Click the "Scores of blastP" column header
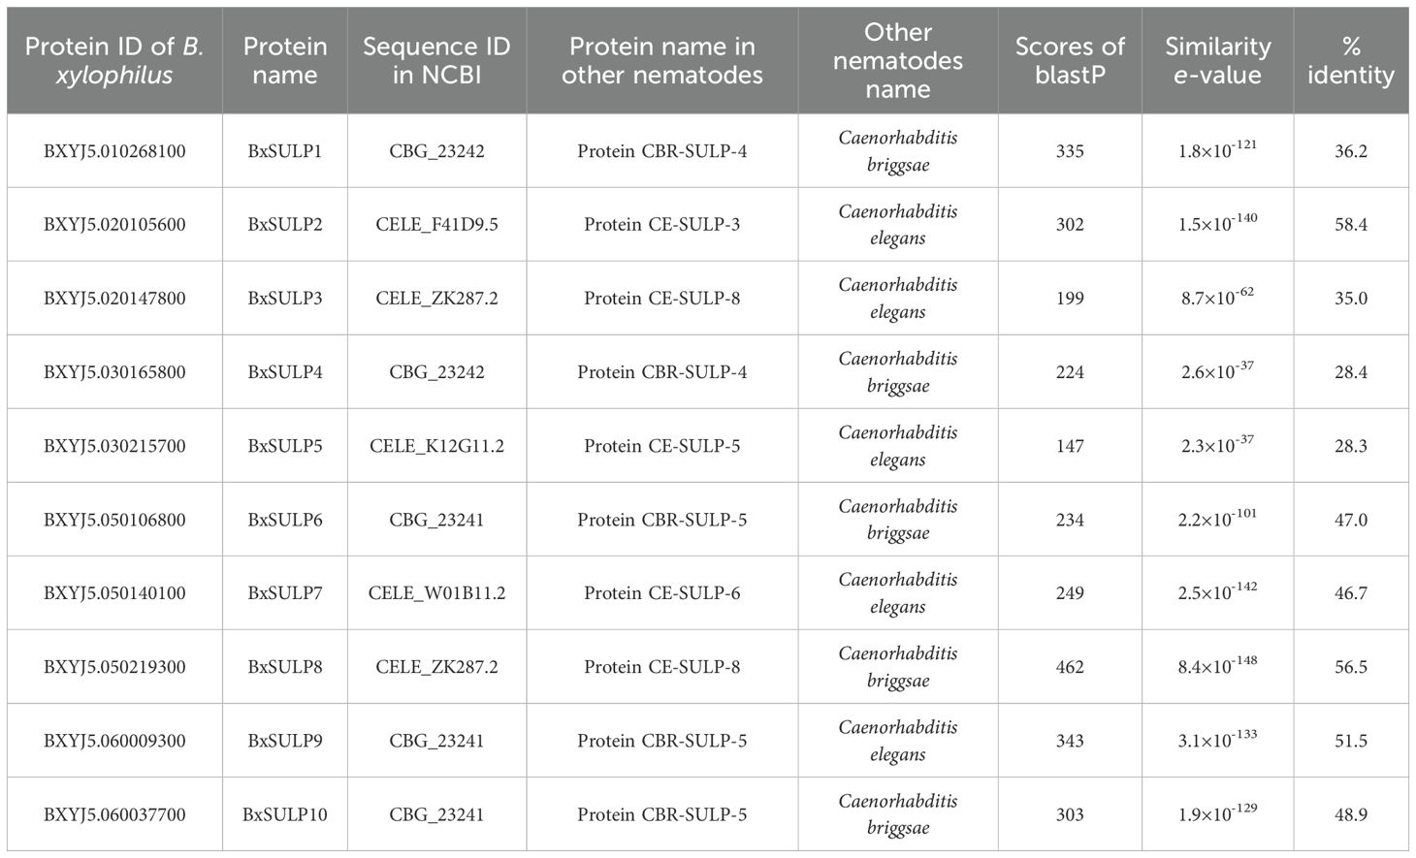The height and width of the screenshot is (858, 1416). tap(1070, 60)
